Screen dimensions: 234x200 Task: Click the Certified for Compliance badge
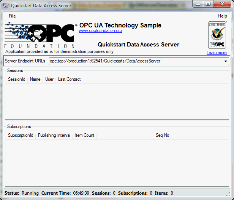217,35
